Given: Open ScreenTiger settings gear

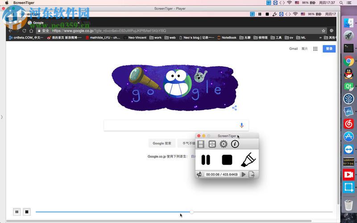Looking at the screenshot, I should [224, 144].
